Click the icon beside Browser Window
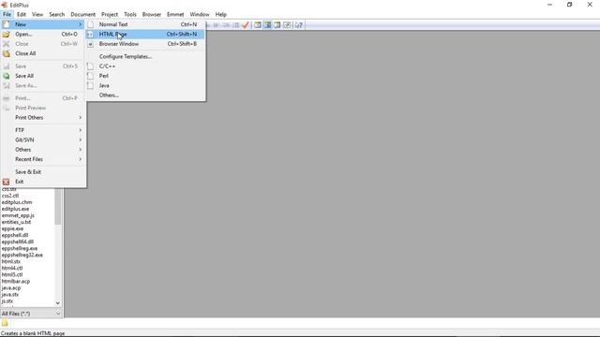This screenshot has width=600, height=337. point(90,44)
